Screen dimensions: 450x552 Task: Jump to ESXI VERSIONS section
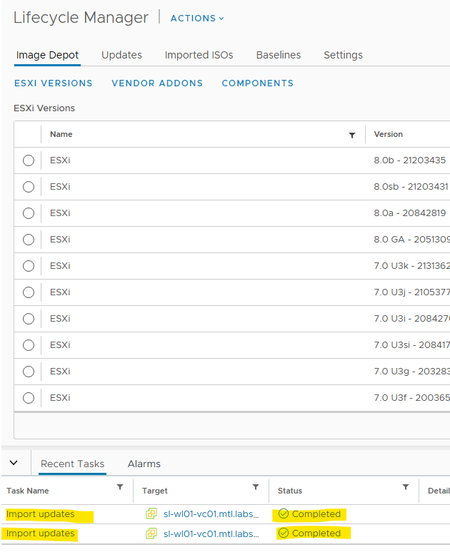click(x=54, y=83)
